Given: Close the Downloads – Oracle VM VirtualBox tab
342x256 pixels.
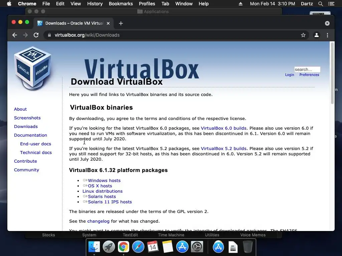Looking at the screenshot, I should (x=108, y=23).
